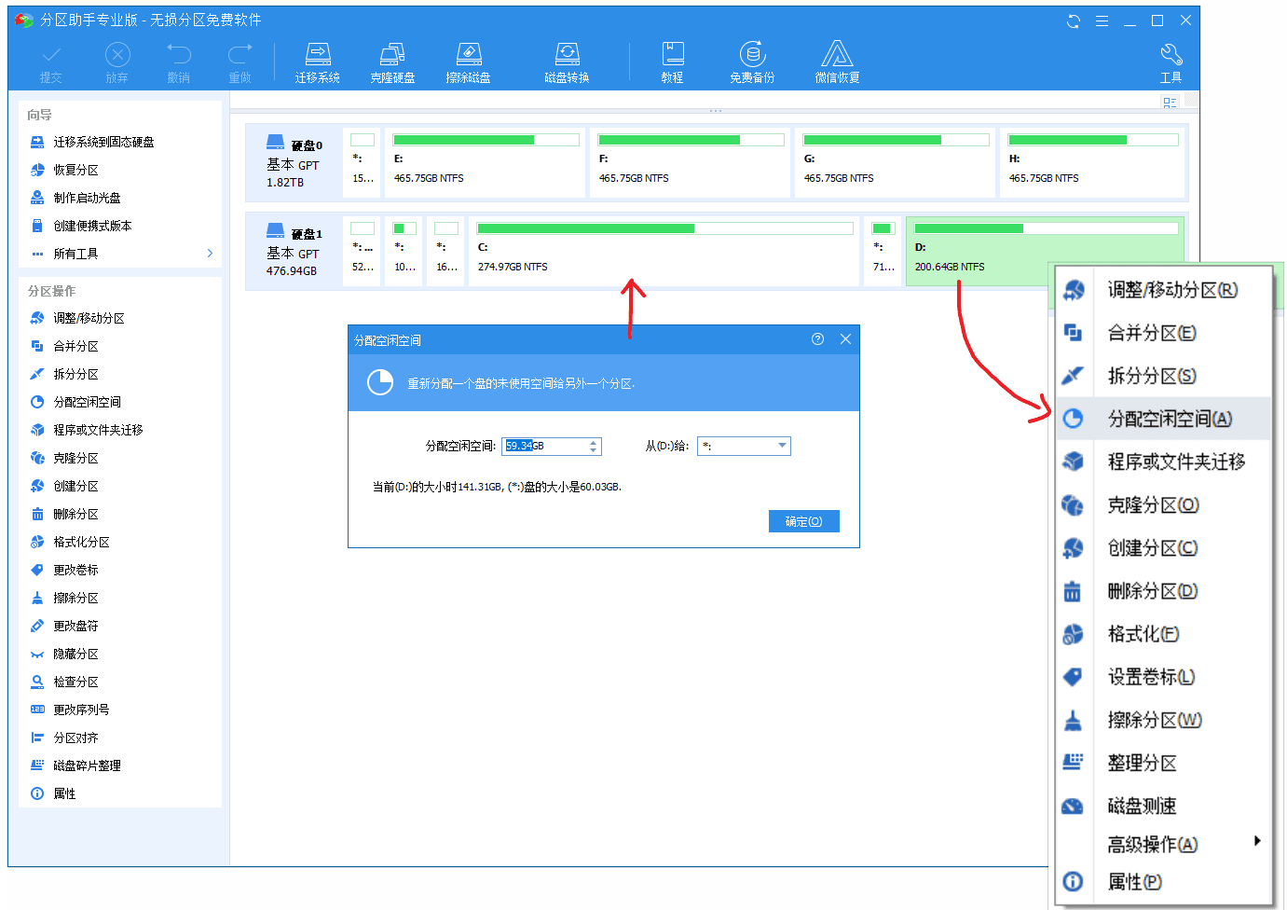
Task: Click the 迁移系统 toolbar icon
Action: [318, 62]
